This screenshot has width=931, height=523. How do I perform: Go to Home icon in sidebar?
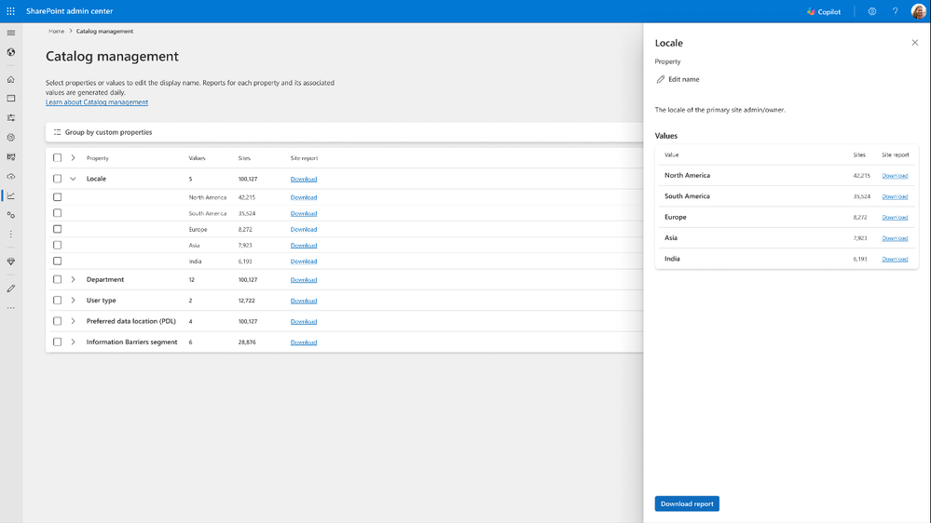(10, 79)
